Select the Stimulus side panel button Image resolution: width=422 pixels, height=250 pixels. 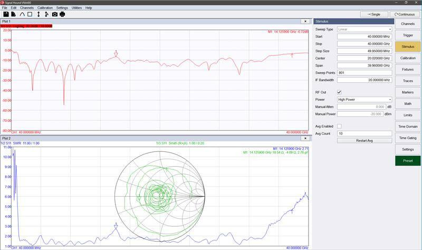pyautogui.click(x=408, y=46)
